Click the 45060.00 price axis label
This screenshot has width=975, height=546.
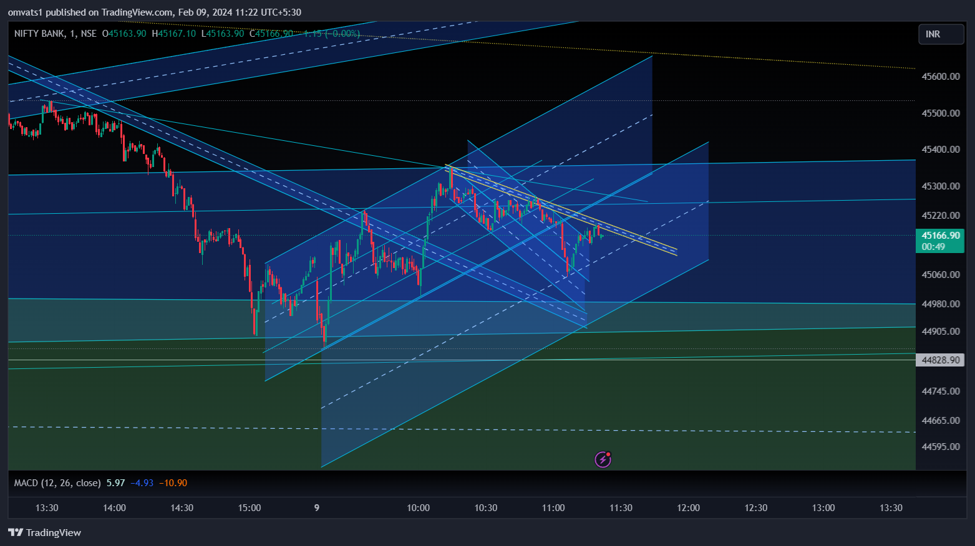point(940,275)
